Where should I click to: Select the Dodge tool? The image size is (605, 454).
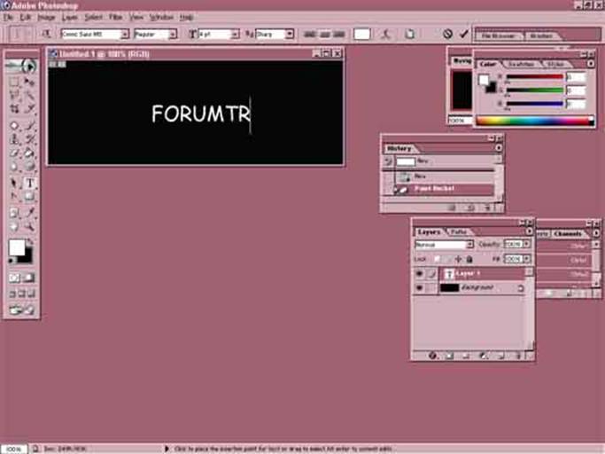point(29,167)
